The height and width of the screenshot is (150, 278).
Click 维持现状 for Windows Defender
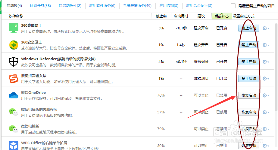coord(201,62)
